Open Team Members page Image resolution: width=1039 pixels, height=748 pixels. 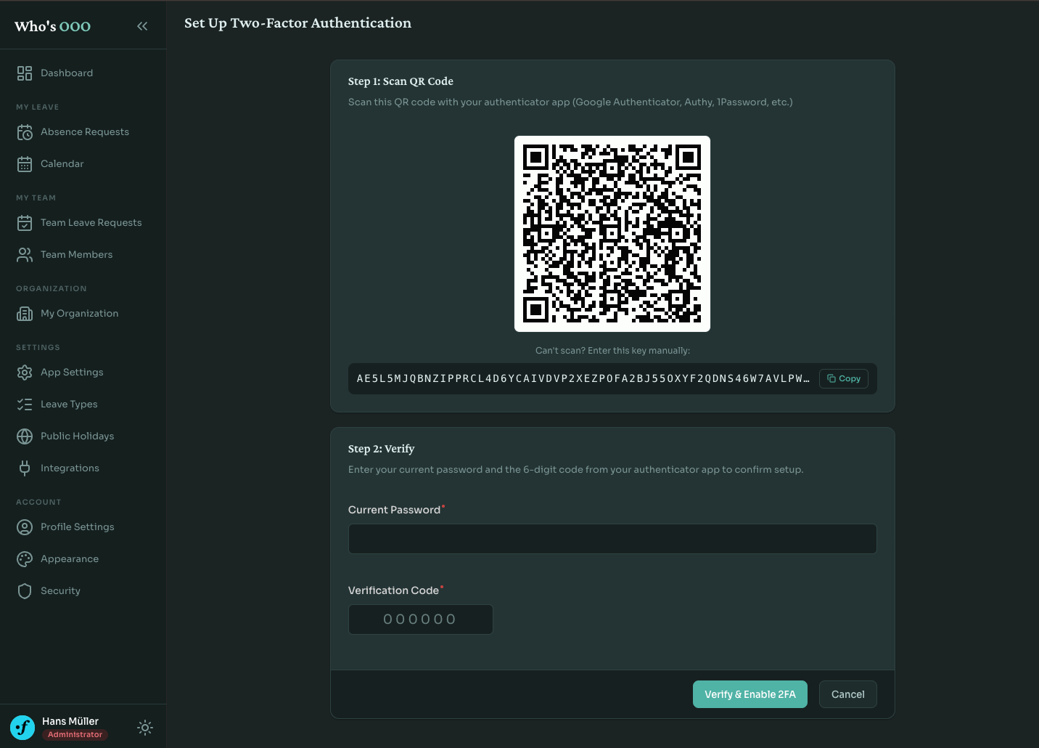click(77, 255)
